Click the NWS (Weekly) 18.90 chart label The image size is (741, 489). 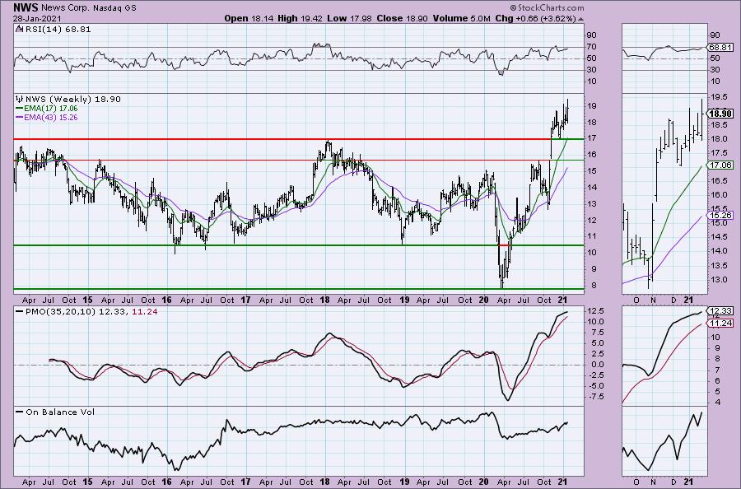[x=73, y=100]
